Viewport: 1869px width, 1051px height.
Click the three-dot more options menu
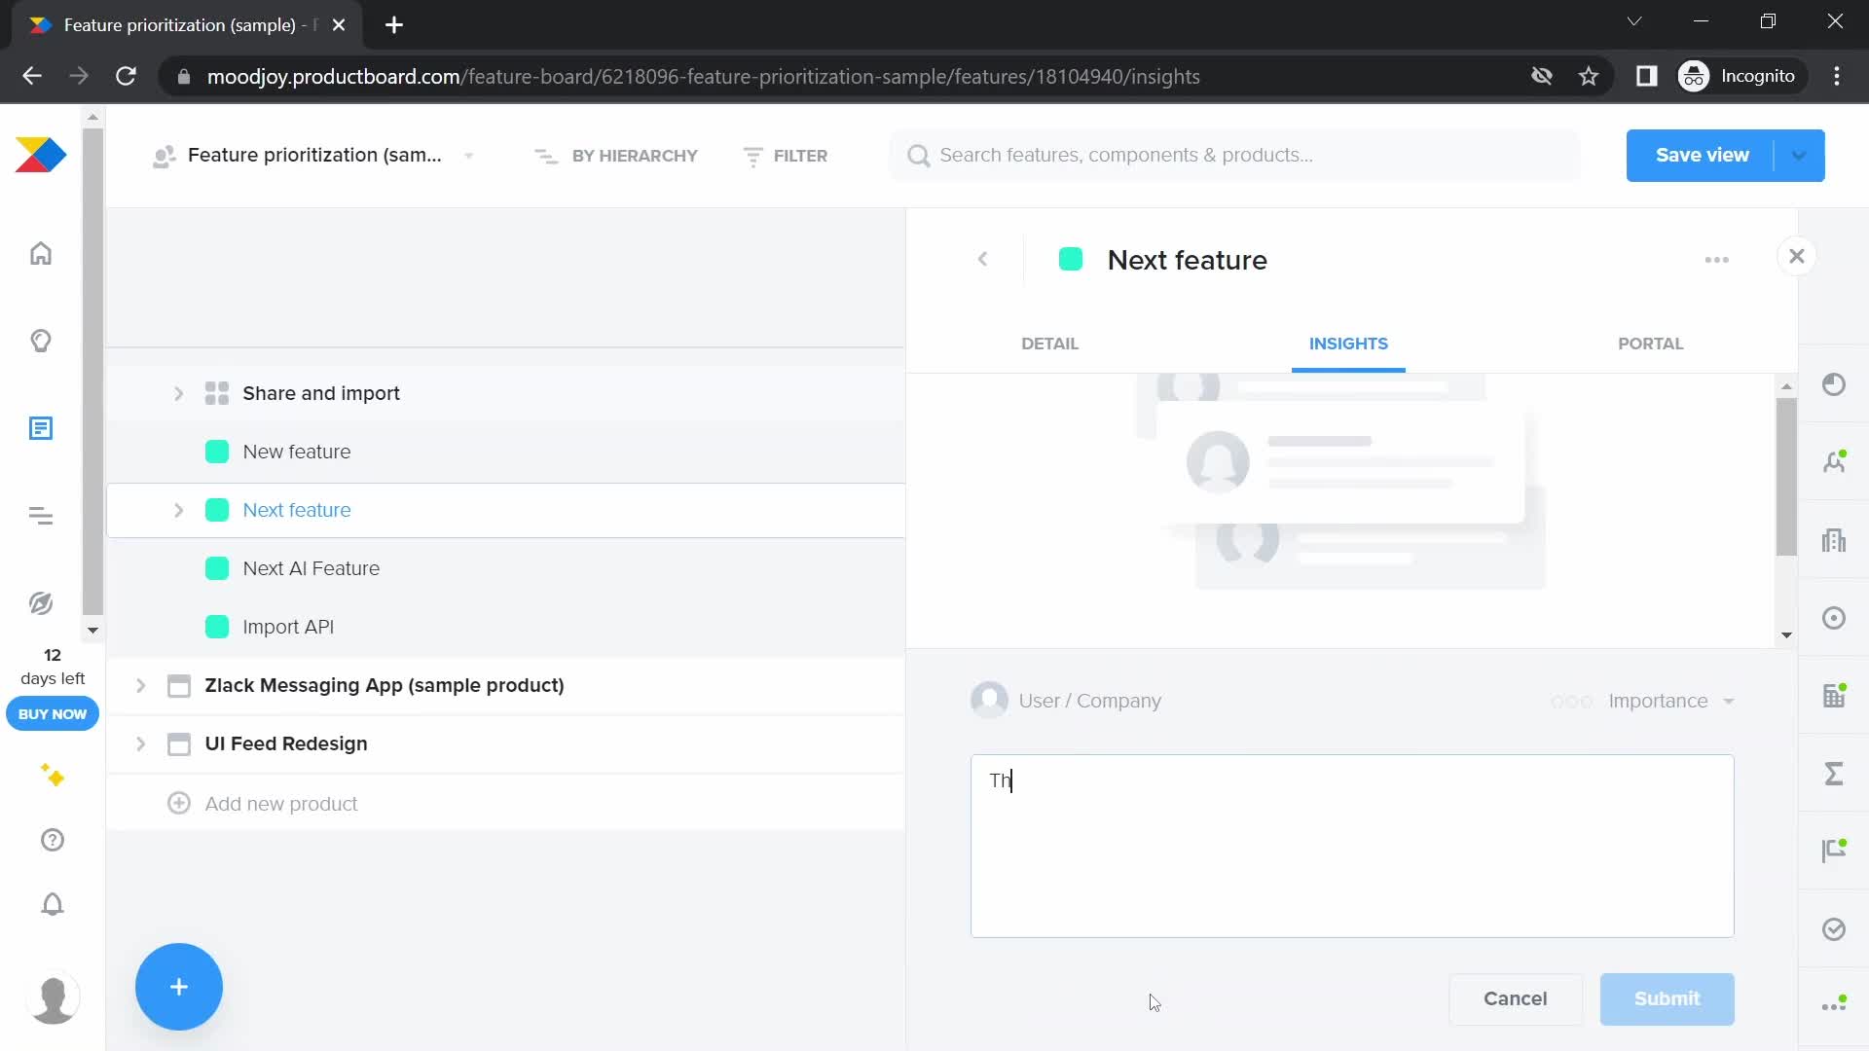[1717, 258]
